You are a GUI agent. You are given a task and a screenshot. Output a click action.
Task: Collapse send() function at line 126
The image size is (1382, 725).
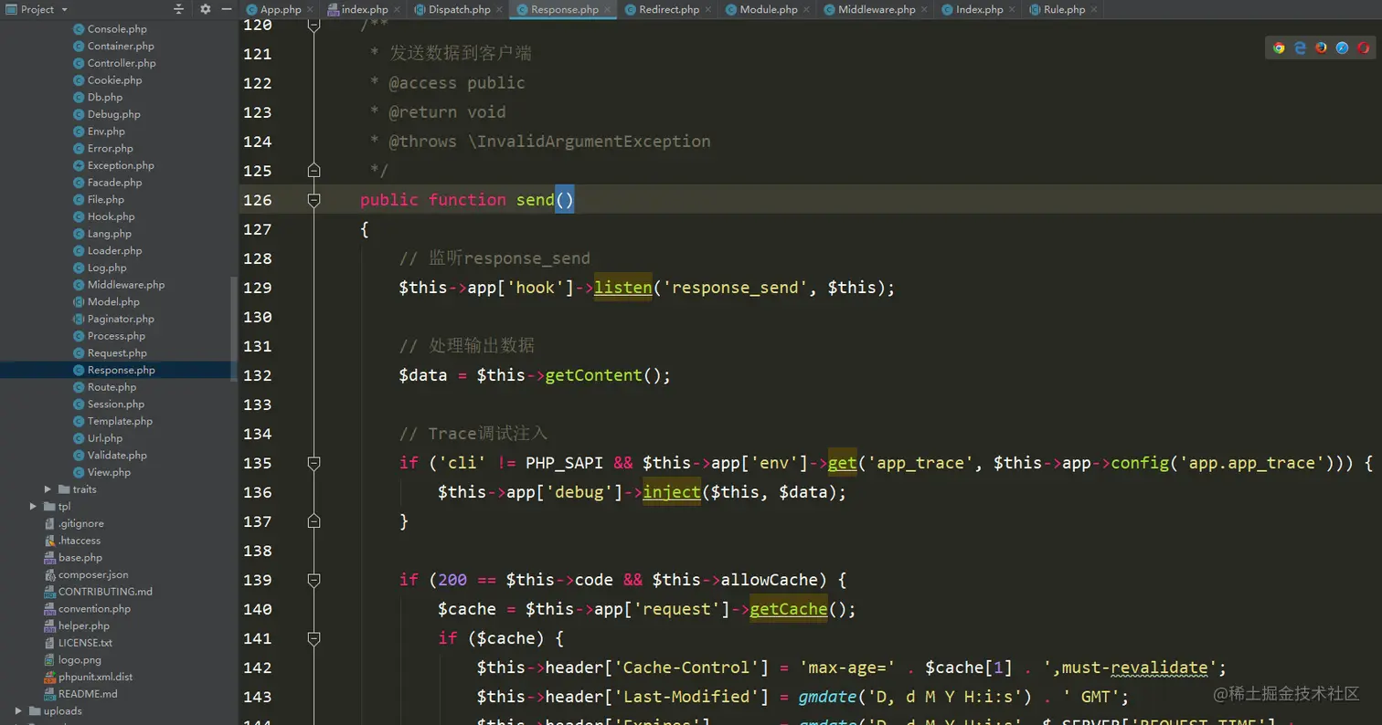click(x=314, y=199)
